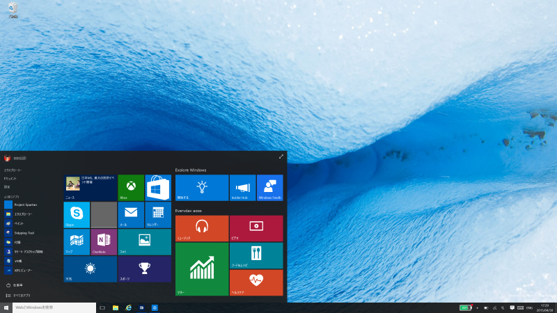Screen dimensions: 557x313
Task: Expand the All Apps list
Action: tap(19, 296)
